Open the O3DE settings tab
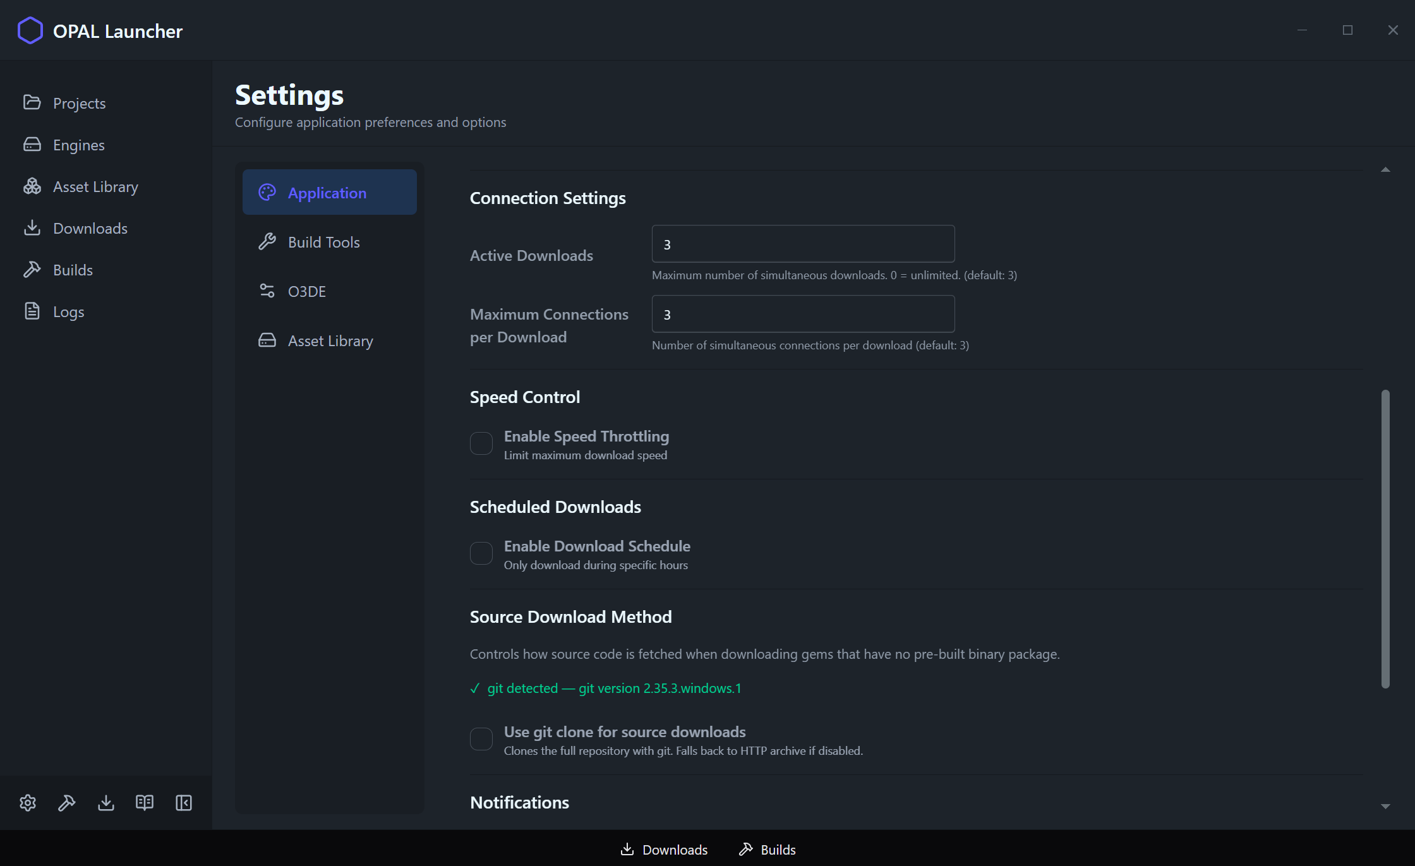This screenshot has width=1415, height=866. click(330, 291)
